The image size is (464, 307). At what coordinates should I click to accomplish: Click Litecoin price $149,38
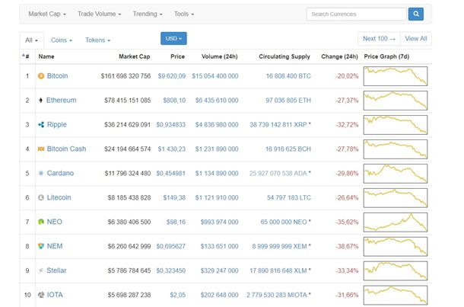(x=174, y=197)
